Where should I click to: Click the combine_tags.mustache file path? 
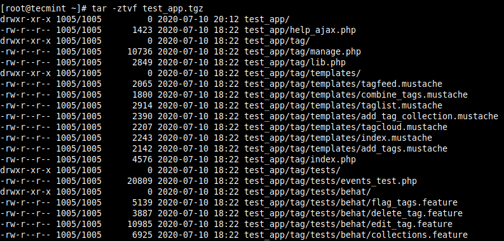pyautogui.click(x=356, y=94)
